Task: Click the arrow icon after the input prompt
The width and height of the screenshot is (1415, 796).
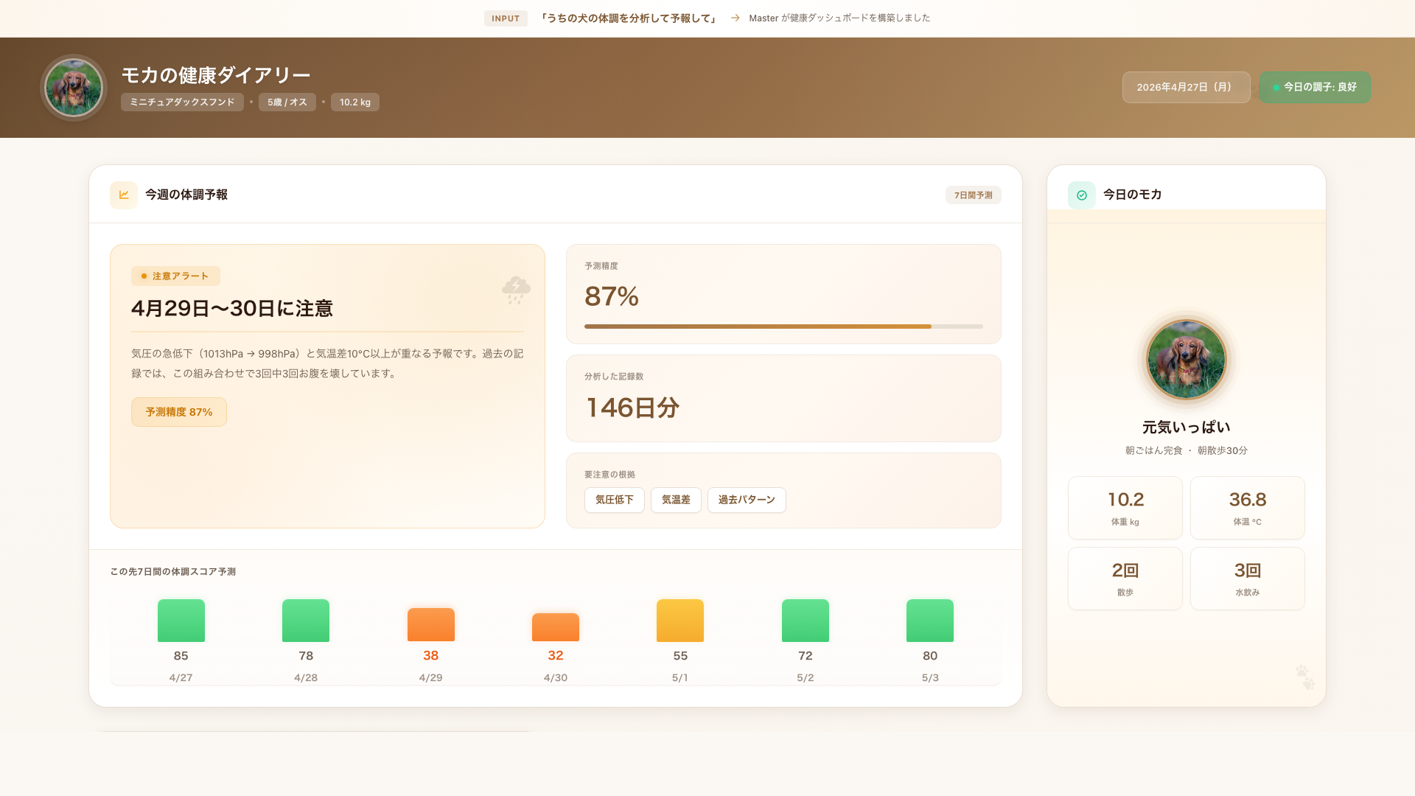Action: (x=735, y=18)
